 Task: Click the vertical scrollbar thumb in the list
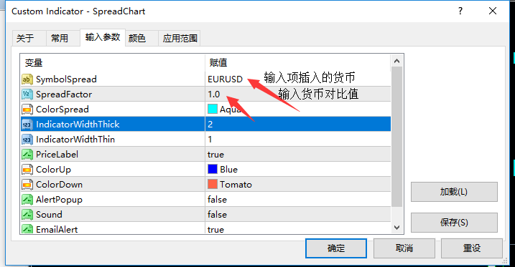pyautogui.click(x=396, y=137)
